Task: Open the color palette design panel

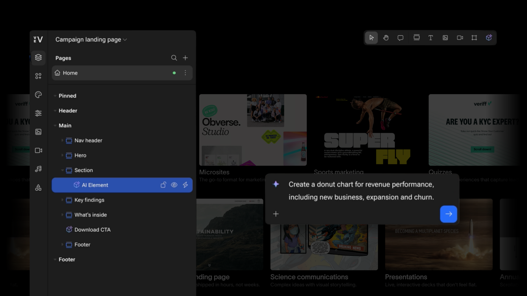Action: point(38,95)
